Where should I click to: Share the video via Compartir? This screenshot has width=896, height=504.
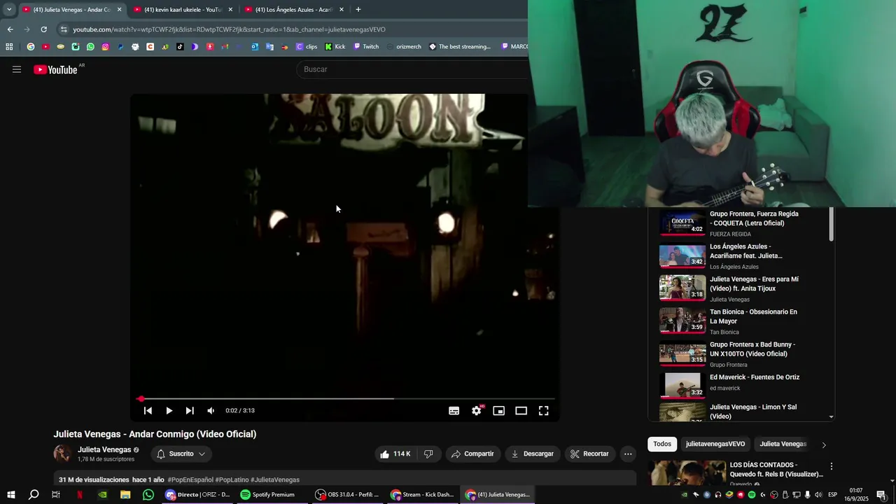(472, 454)
